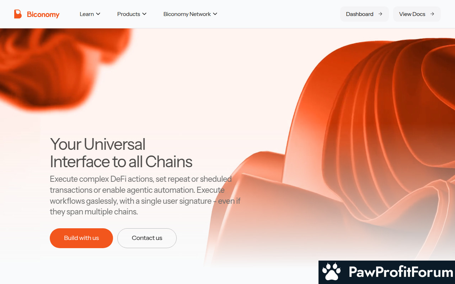The width and height of the screenshot is (455, 284).
Task: Click the hero description paragraph text
Action: pos(145,195)
